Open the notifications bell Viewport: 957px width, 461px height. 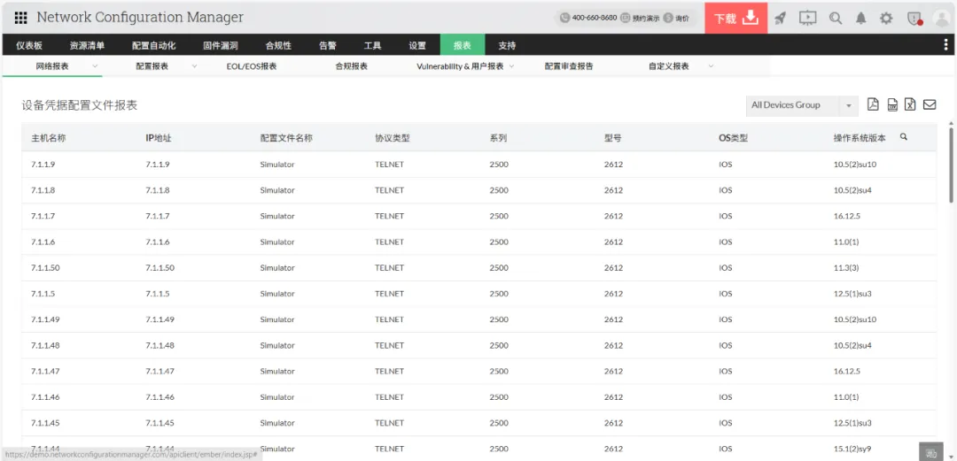coord(860,18)
